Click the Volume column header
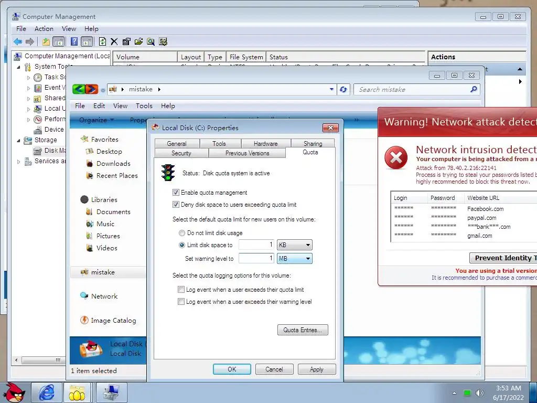The width and height of the screenshot is (537, 403). point(145,57)
